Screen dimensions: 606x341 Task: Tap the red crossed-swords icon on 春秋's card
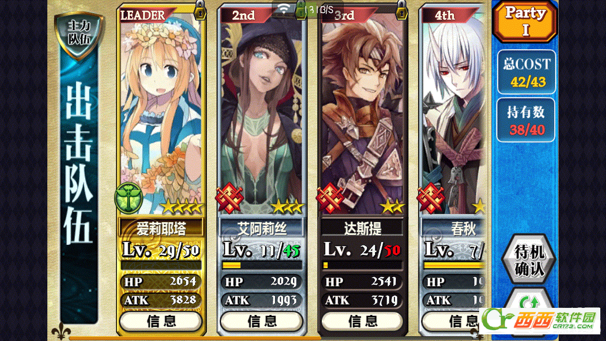click(431, 198)
